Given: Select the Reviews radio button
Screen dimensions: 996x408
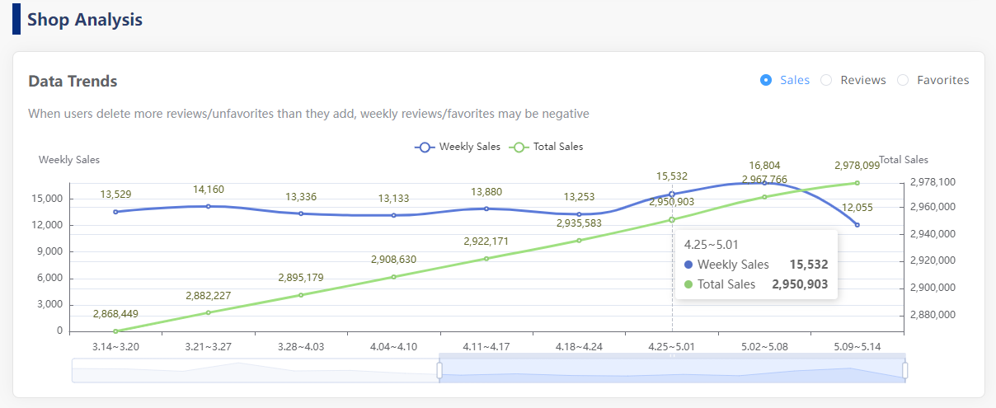Looking at the screenshot, I should point(826,80).
